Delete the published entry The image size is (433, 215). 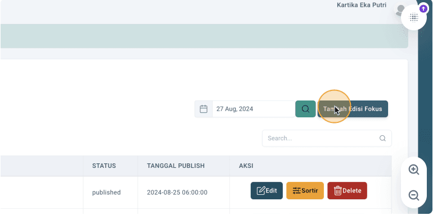[x=348, y=190]
